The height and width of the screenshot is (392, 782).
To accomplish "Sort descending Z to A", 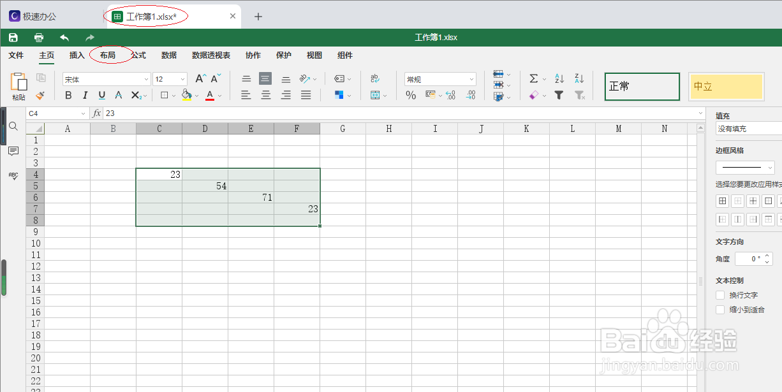I will coord(579,79).
